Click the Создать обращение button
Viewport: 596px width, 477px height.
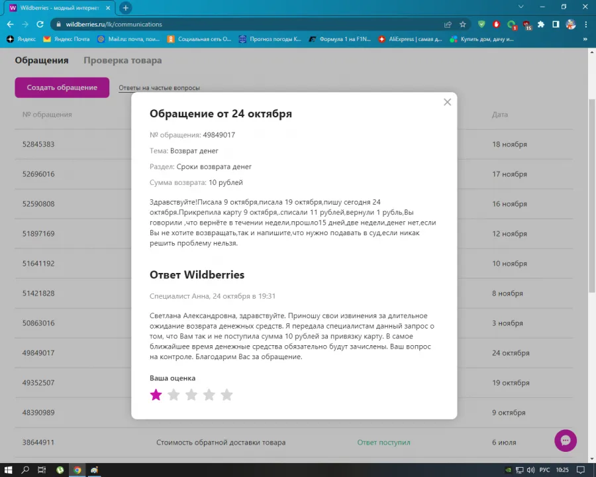(62, 87)
